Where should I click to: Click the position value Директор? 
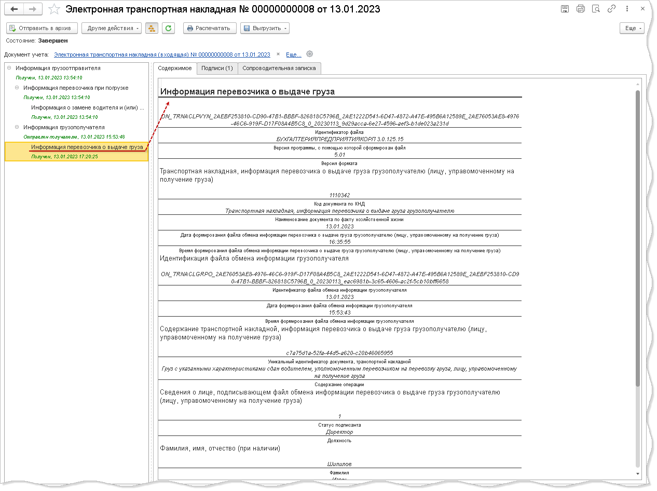tap(340, 432)
